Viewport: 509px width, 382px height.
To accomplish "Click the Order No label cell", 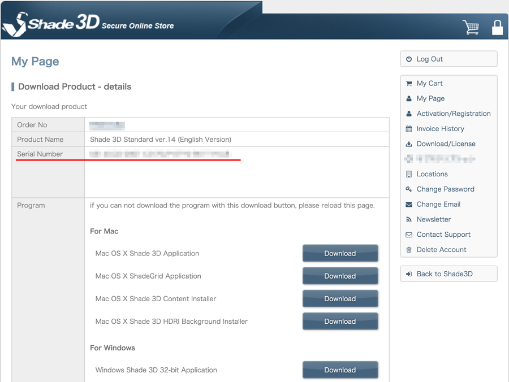I will [48, 125].
